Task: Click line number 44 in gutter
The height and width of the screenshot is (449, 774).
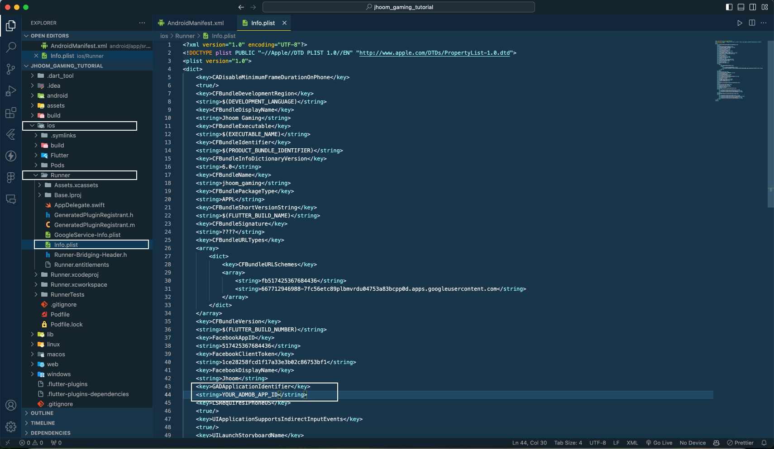Action: coord(167,395)
